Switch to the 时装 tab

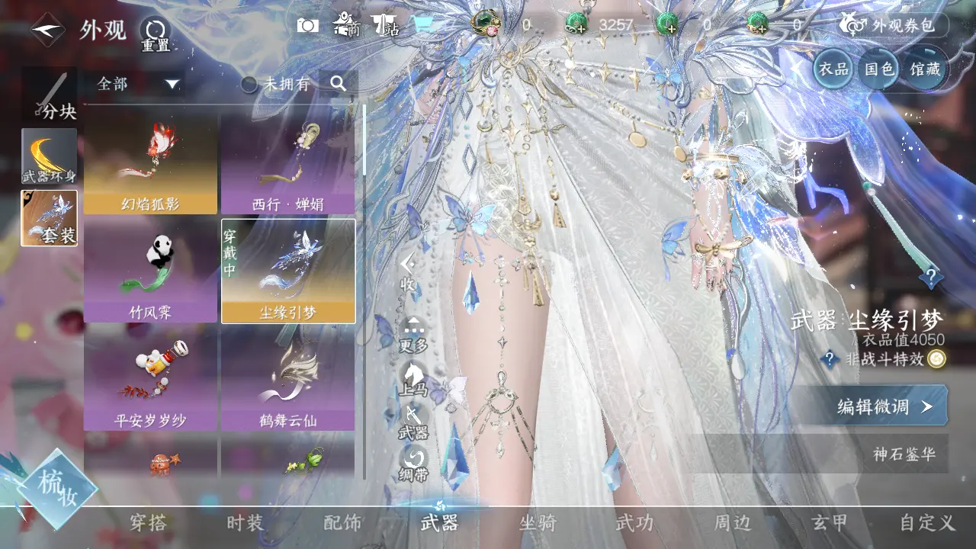pos(245,522)
